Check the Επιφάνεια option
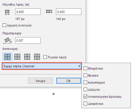 pos(85,68)
